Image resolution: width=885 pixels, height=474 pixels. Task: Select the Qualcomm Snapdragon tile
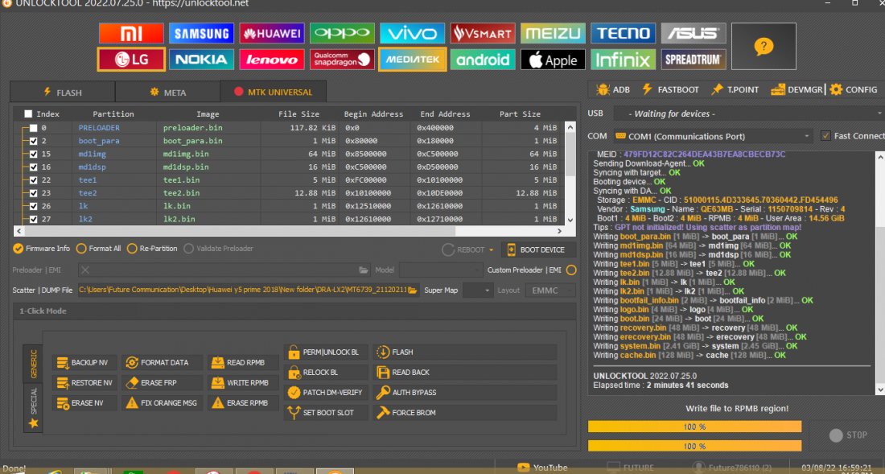click(342, 60)
